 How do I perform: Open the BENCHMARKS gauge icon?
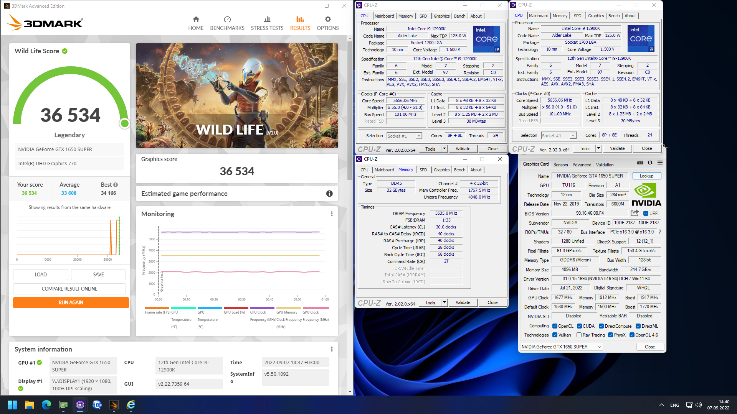click(x=227, y=19)
